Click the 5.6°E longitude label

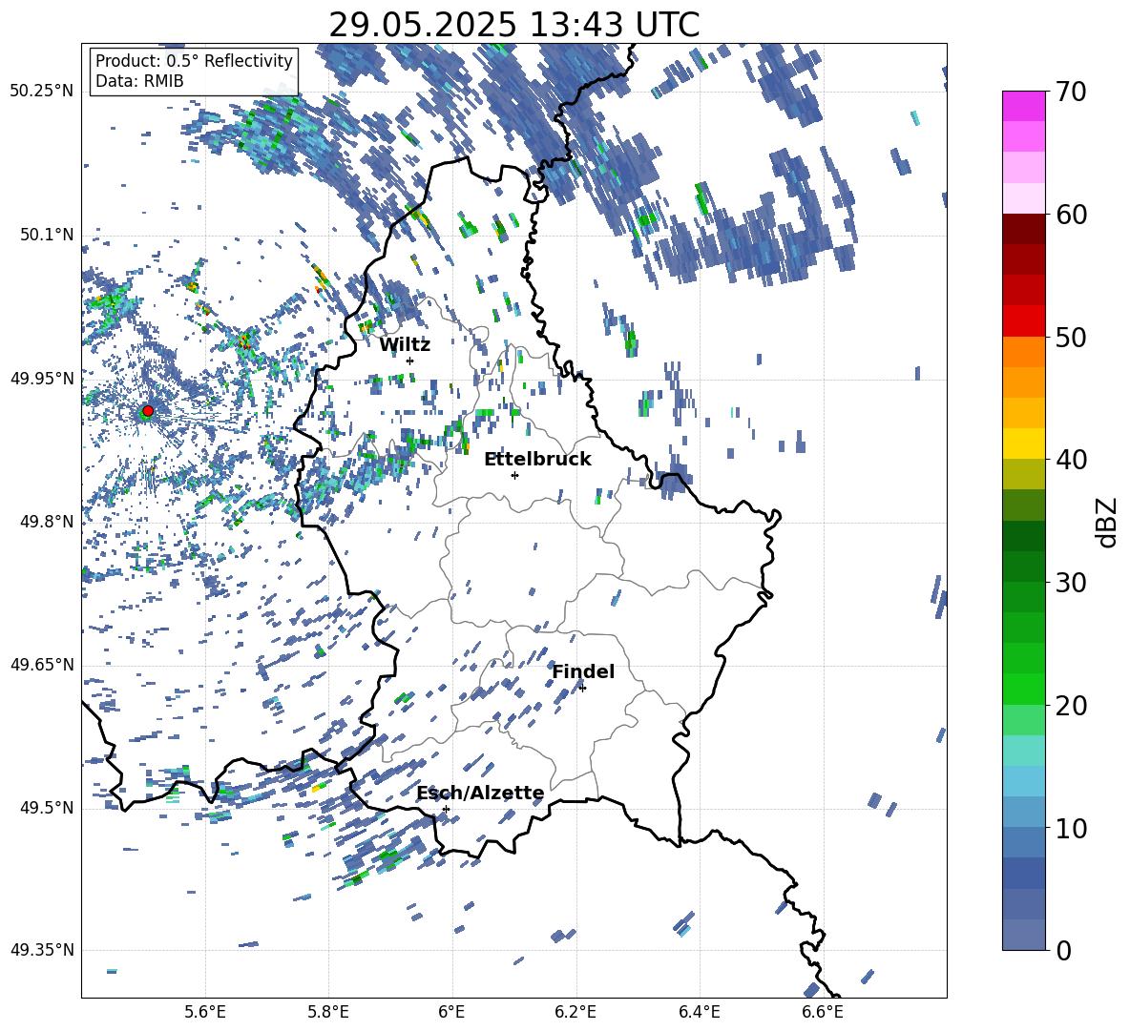point(204,1012)
